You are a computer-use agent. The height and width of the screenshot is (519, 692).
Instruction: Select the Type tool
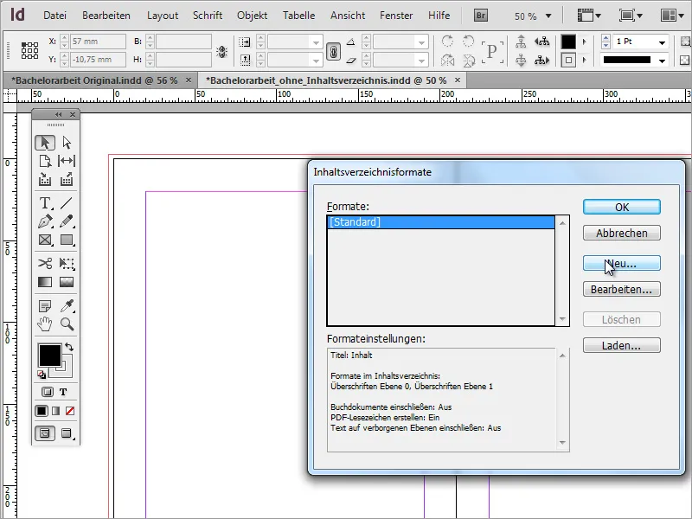(x=45, y=203)
